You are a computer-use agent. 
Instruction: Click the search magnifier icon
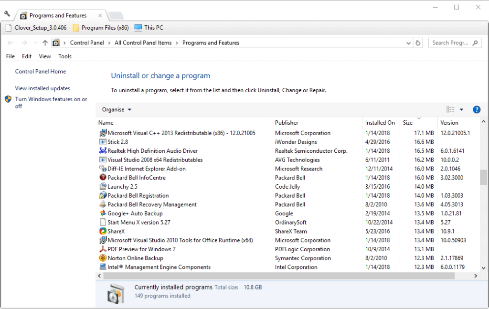475,43
